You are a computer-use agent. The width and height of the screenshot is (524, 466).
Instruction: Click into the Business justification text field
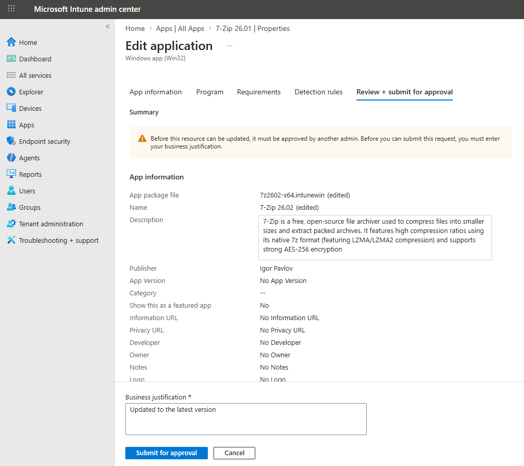coord(245,419)
